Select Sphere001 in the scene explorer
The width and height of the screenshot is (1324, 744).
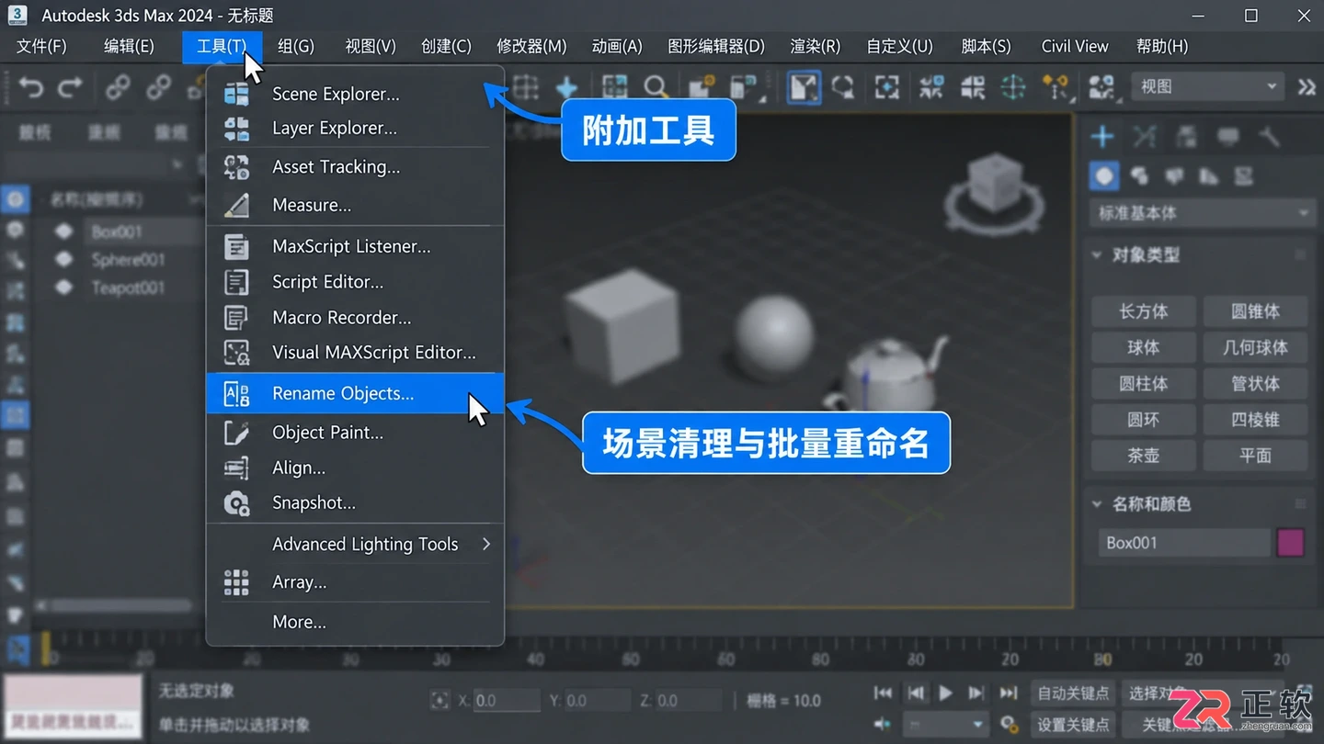(128, 260)
